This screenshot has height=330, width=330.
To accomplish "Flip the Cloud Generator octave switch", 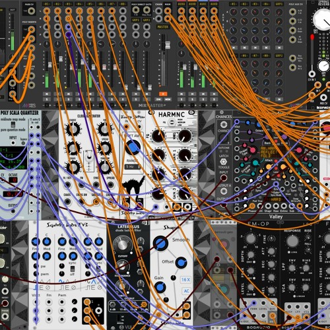I will (x=89, y=156).
